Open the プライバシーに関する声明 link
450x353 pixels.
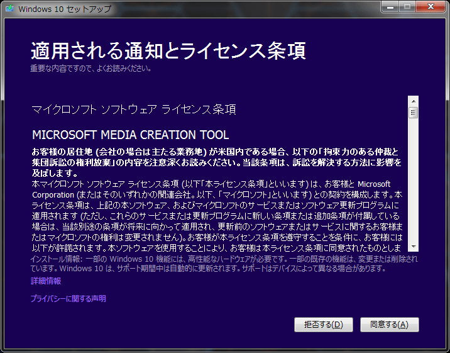69,299
